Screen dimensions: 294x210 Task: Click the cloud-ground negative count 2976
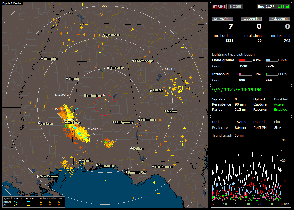coord(270,66)
